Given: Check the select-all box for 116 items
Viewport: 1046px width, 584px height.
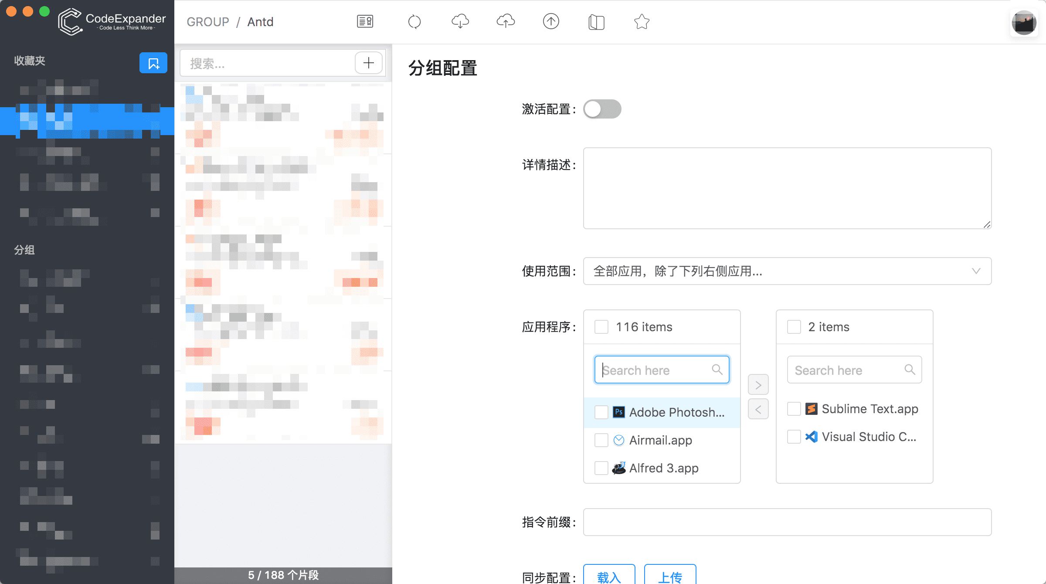Looking at the screenshot, I should 601,327.
